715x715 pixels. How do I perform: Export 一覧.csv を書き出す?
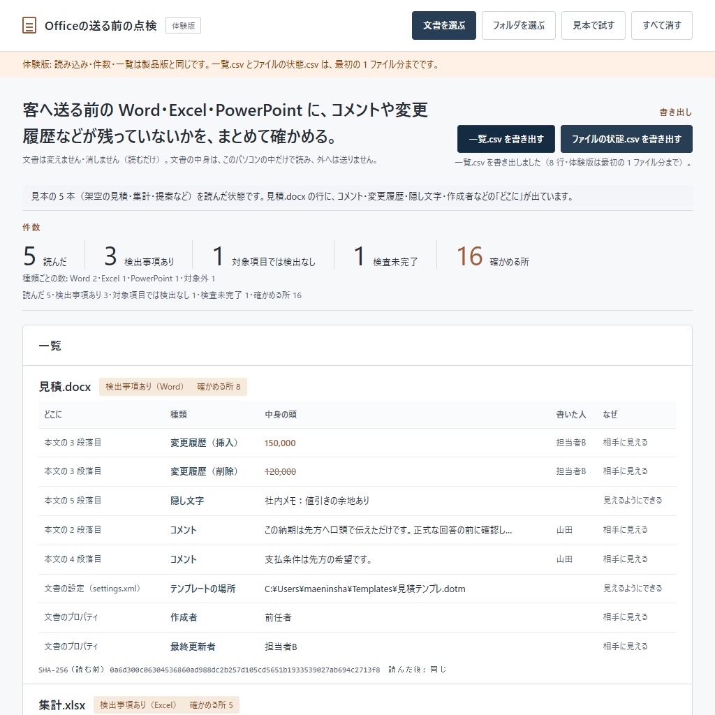coord(506,139)
